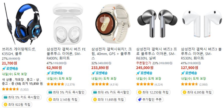This screenshot has width=224, height=111.
Task: Open the Galaxy Buds FE white case image
Action: coord(67,23)
